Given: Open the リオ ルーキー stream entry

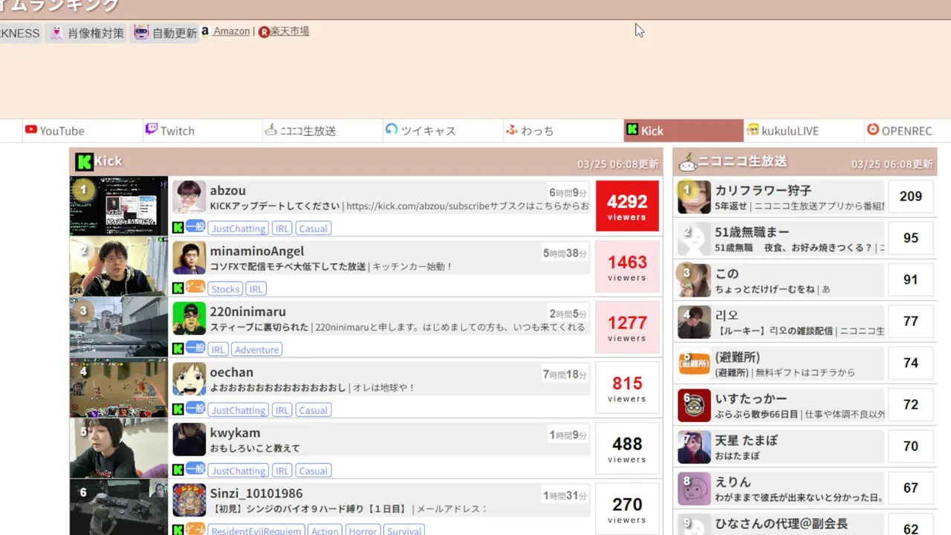Looking at the screenshot, I should 780,322.
